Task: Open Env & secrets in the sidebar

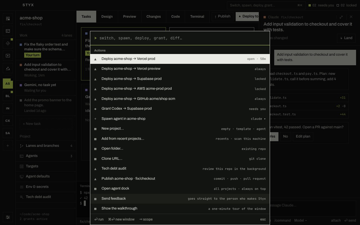Action: click(x=46, y=187)
